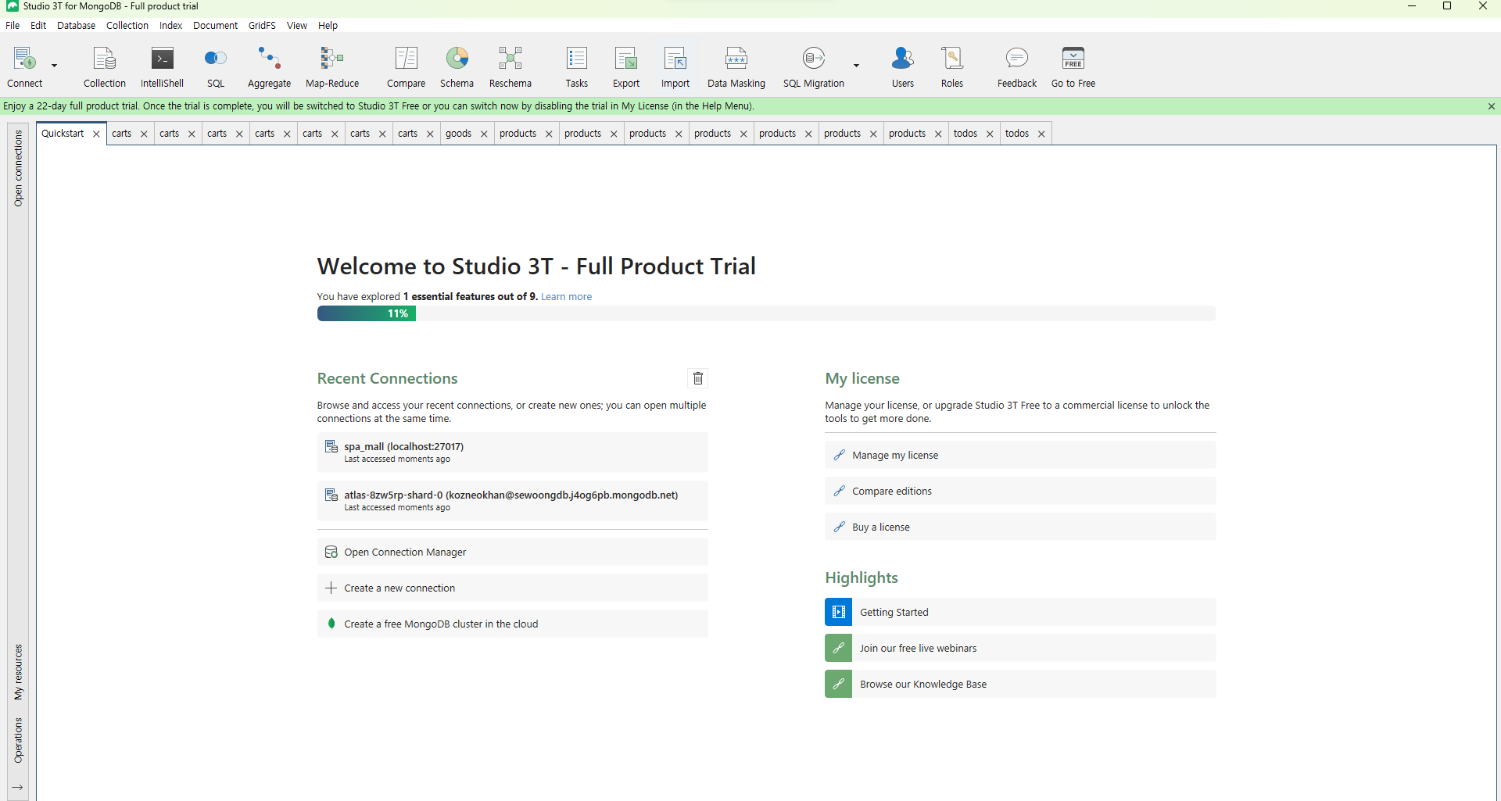This screenshot has width=1501, height=801.
Task: Open the GridFS menu
Action: point(262,26)
